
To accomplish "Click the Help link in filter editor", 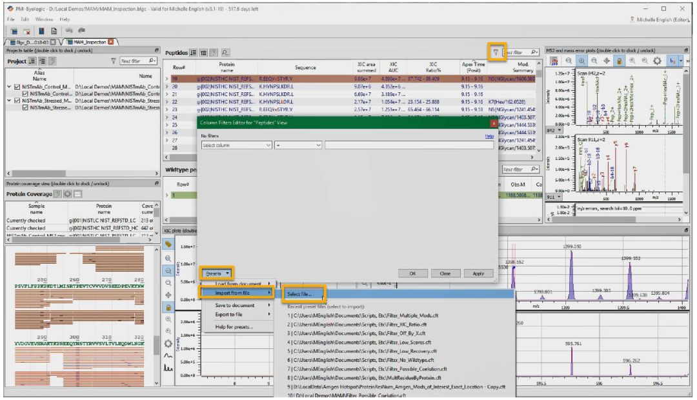I will [489, 136].
